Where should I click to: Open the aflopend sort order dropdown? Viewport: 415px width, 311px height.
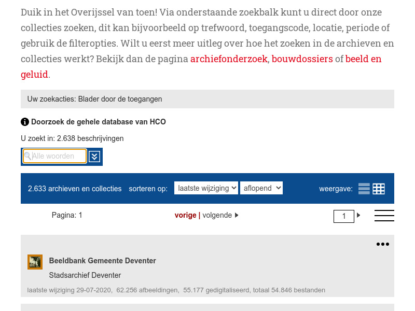tap(261, 188)
